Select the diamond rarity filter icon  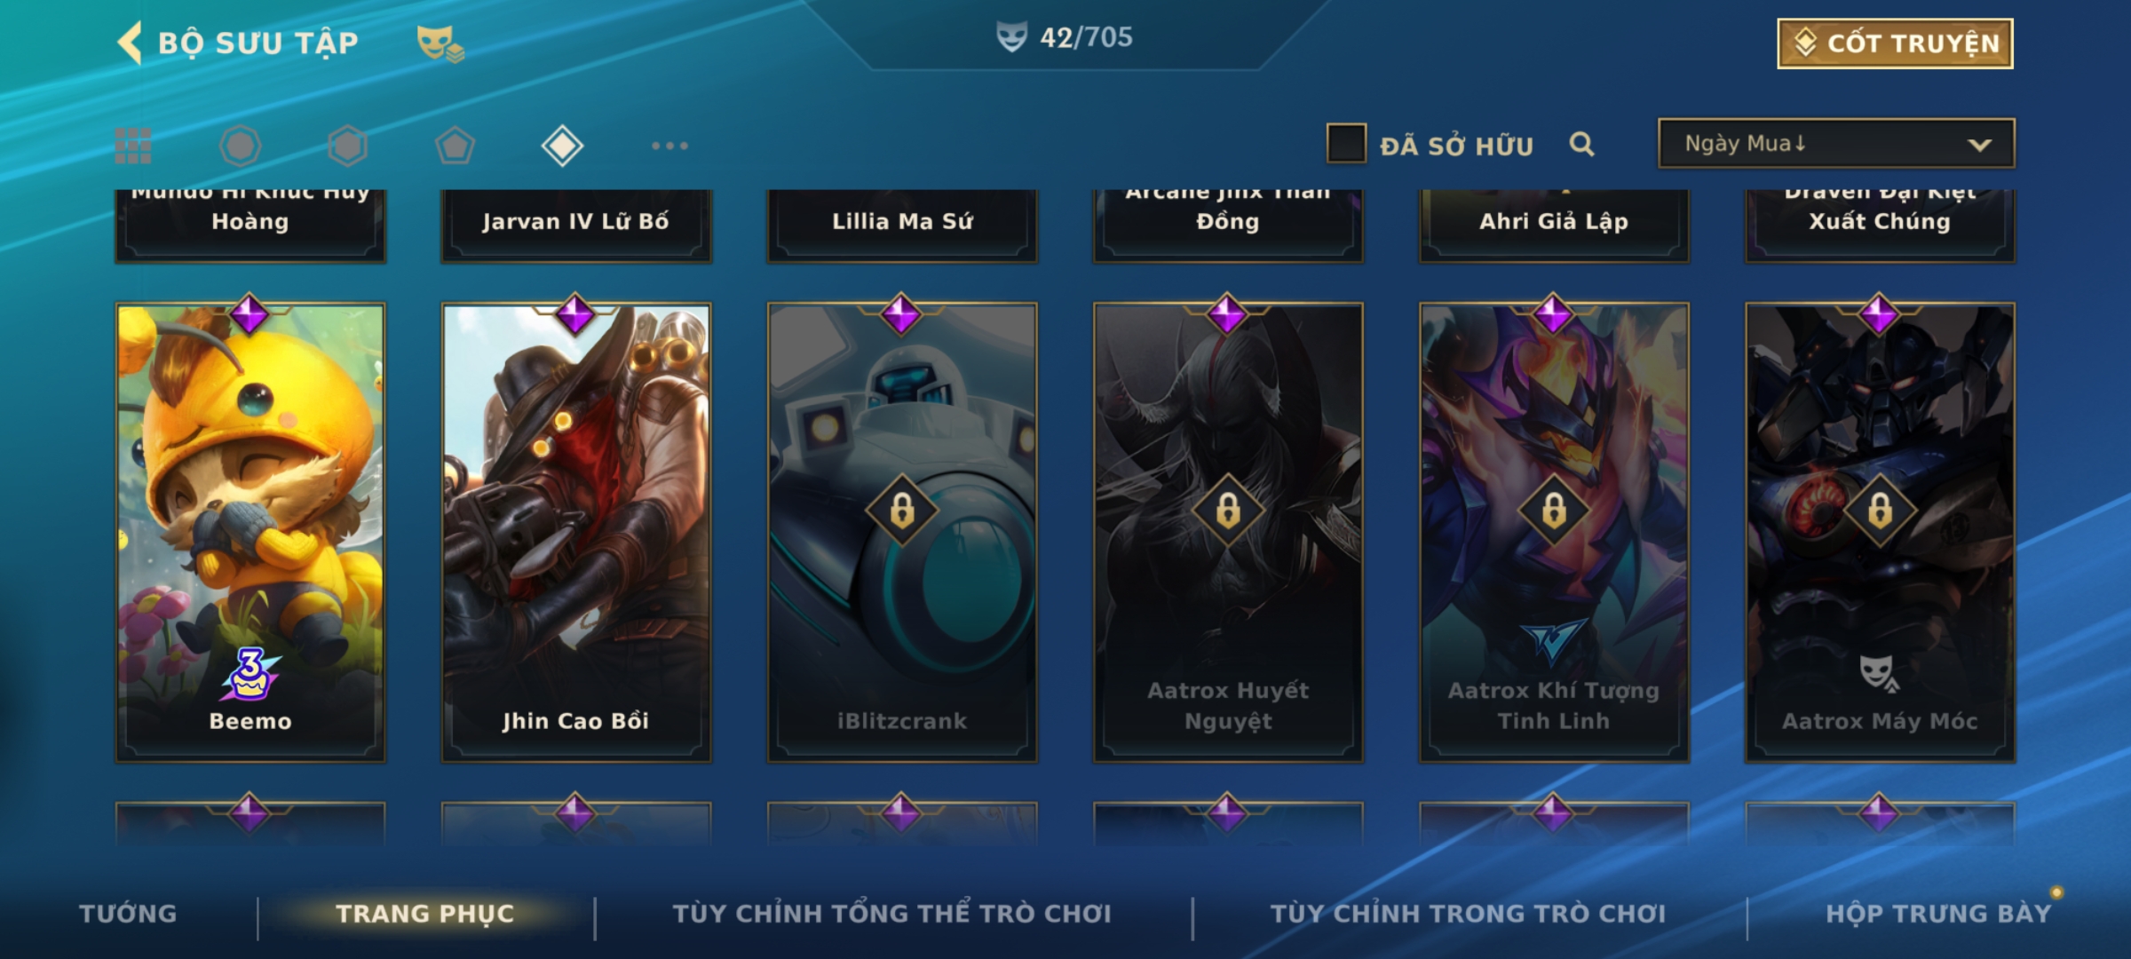pos(562,146)
